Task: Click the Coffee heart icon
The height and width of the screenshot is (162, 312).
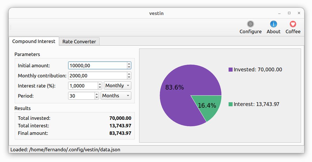Action: click(293, 24)
